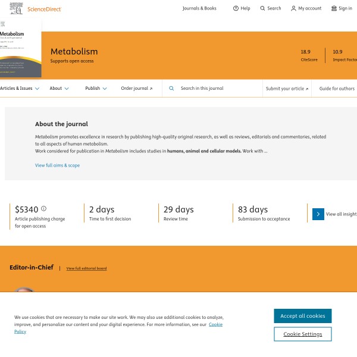This screenshot has height=357, width=357.
Task: Open Help via question mark icon
Action: point(236,8)
